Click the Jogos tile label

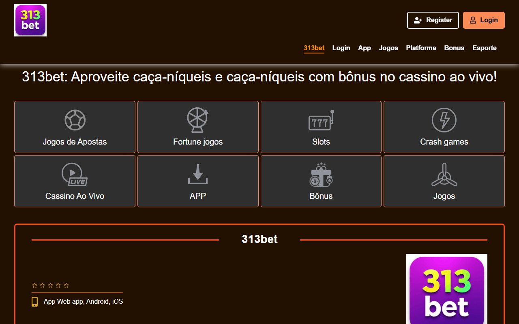click(444, 196)
